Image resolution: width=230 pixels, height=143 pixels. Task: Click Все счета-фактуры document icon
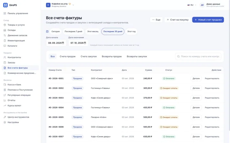[5, 68]
